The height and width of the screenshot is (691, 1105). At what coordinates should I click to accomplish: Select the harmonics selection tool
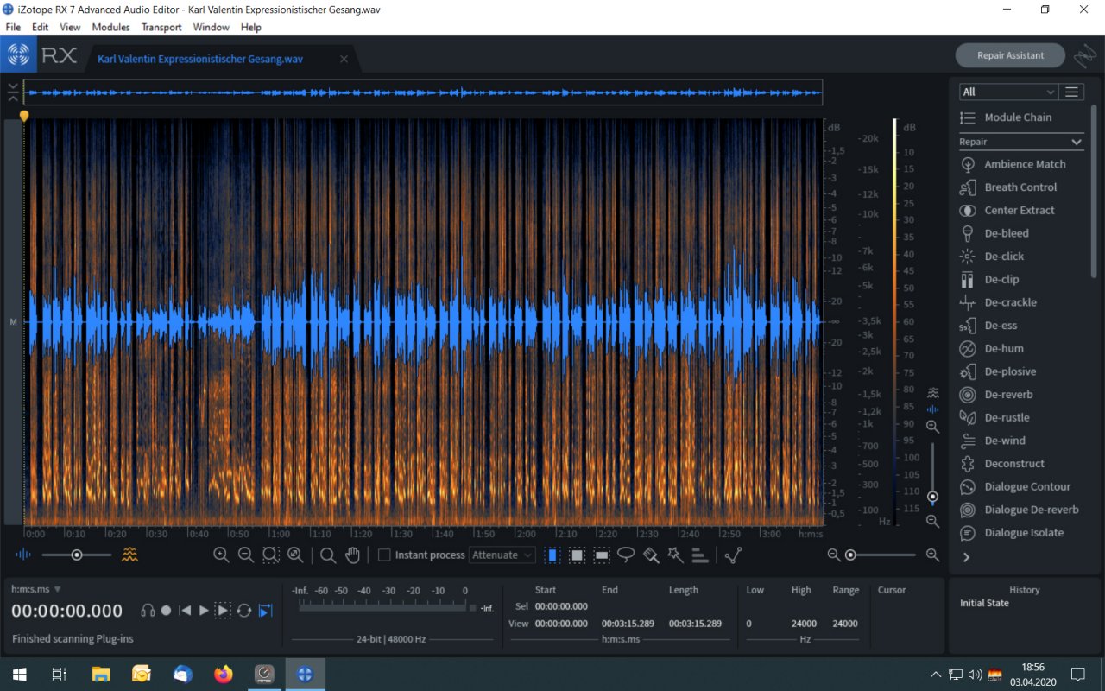[700, 555]
